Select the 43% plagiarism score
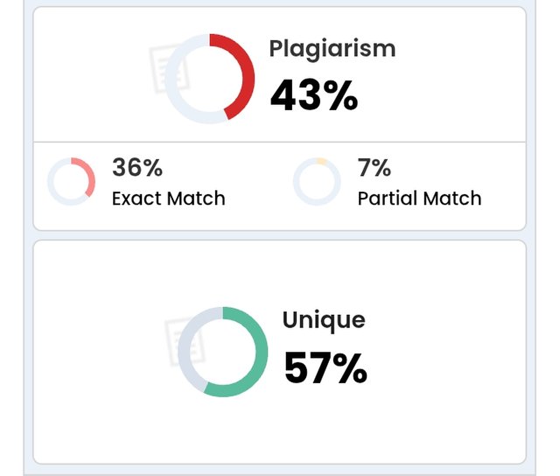This screenshot has height=476, width=560. [314, 95]
